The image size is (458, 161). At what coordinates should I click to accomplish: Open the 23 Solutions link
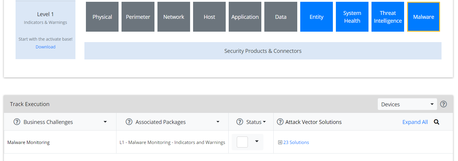[x=296, y=142]
